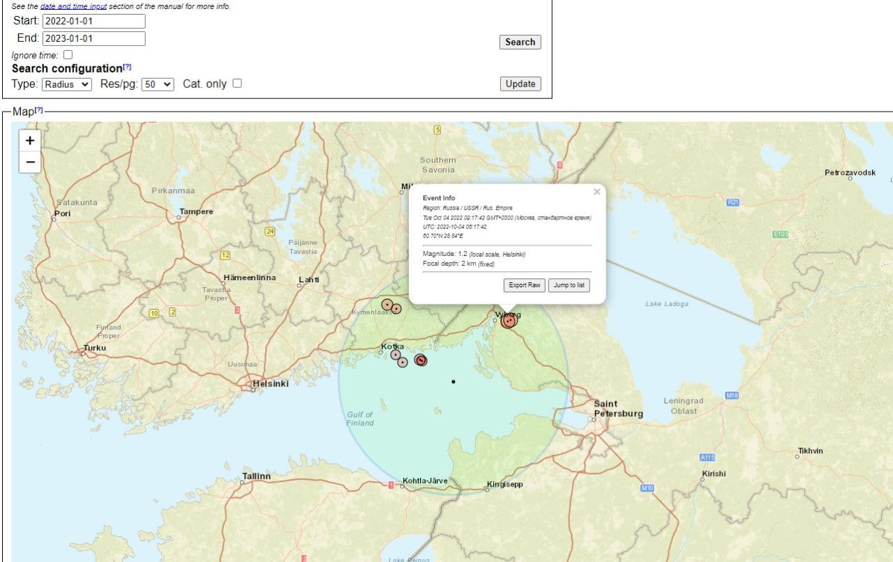Open the help icon next to Map label
This screenshot has height=562, width=893.
39,111
